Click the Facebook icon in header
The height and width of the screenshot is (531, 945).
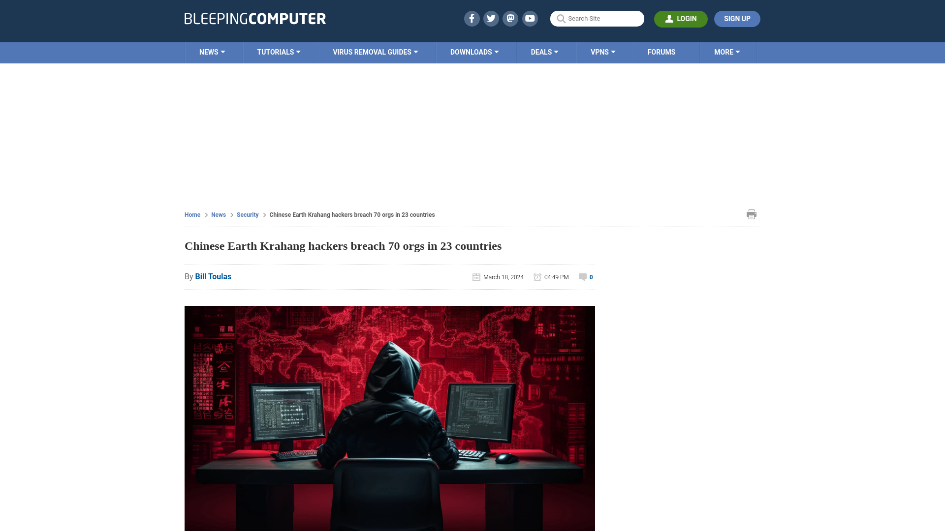click(x=472, y=19)
